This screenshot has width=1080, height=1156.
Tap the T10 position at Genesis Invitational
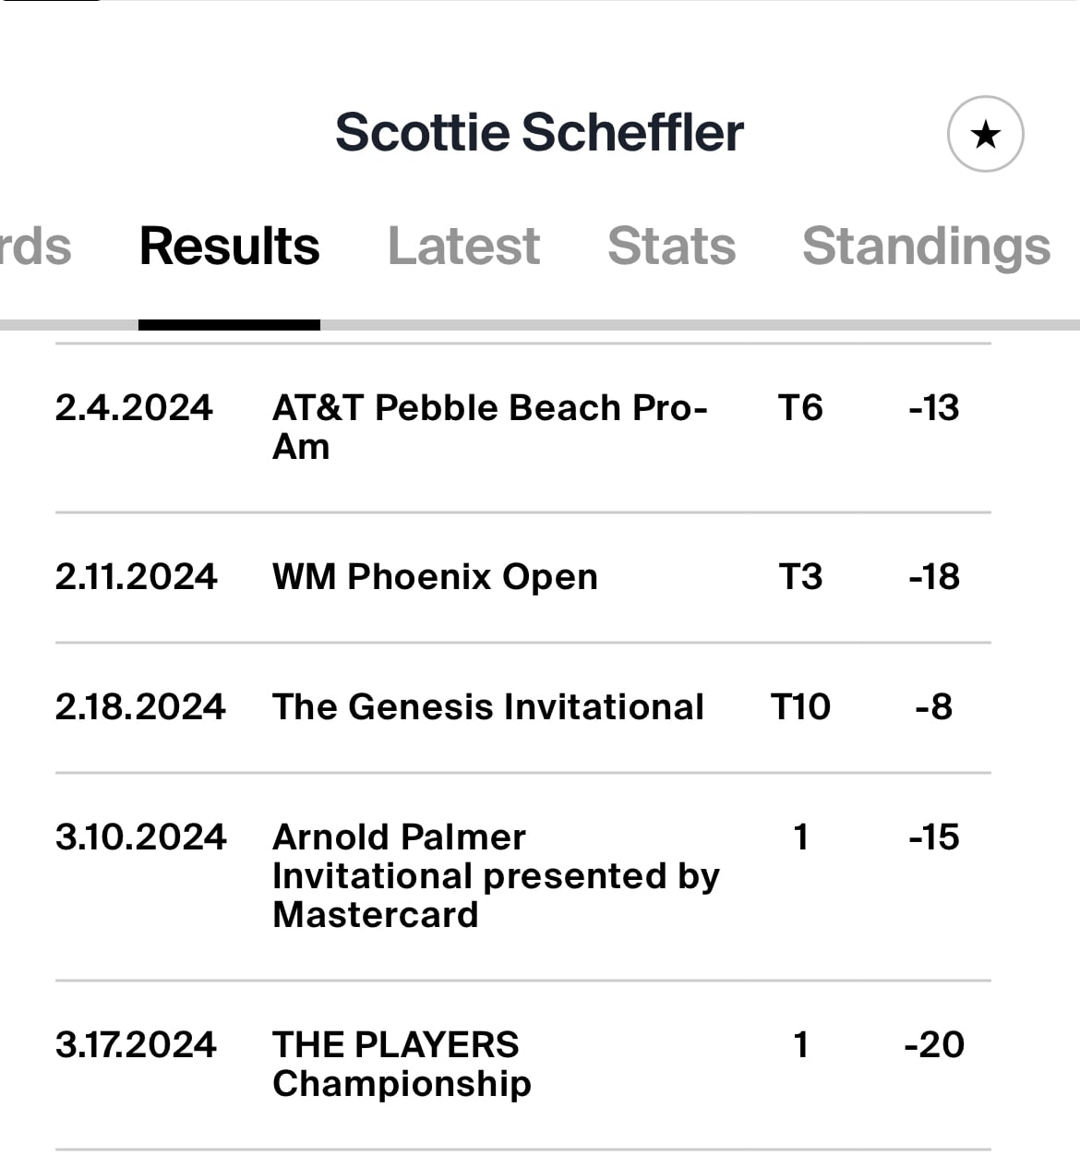click(800, 707)
